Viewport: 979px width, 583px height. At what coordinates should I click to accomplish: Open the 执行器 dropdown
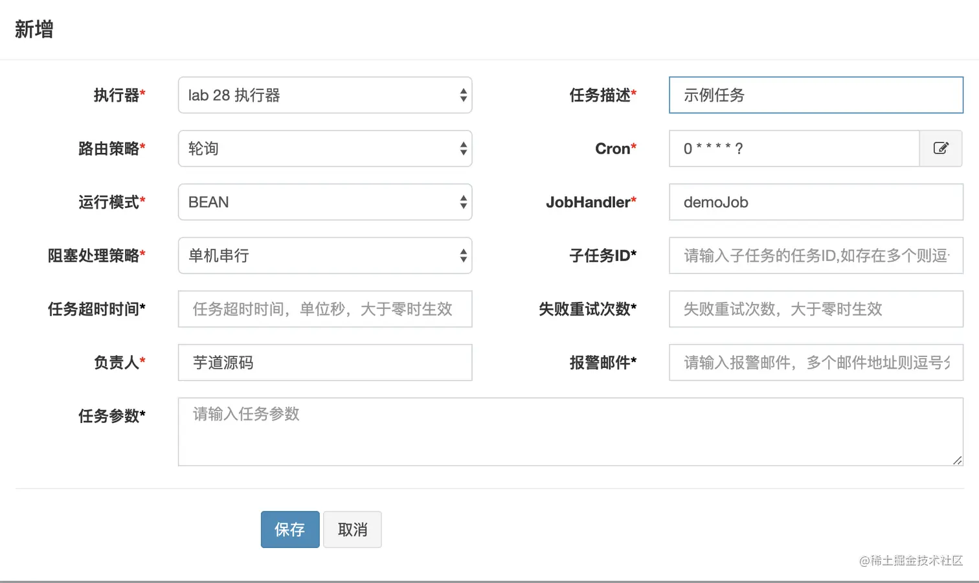[325, 95]
